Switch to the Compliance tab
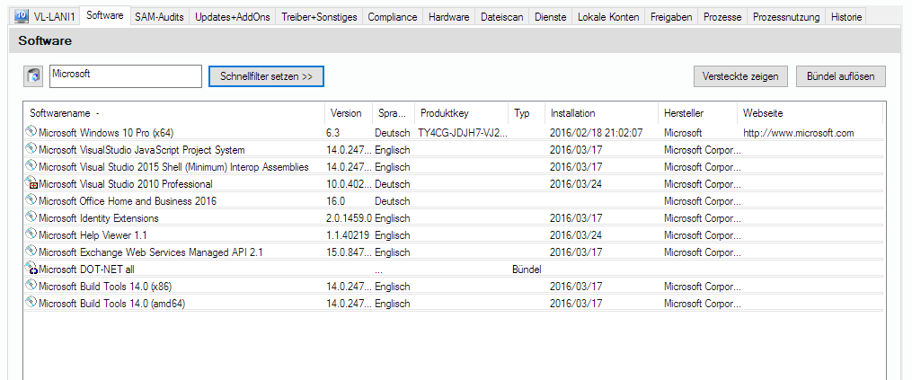This screenshot has width=912, height=380. click(393, 17)
